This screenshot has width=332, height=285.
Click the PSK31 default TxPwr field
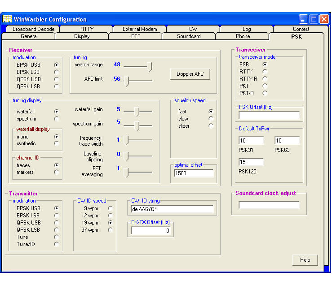click(251, 141)
